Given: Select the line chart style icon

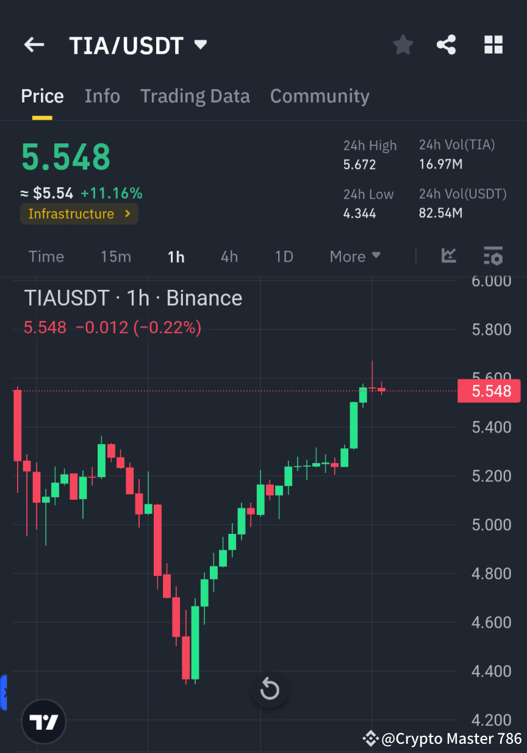Looking at the screenshot, I should tap(449, 256).
